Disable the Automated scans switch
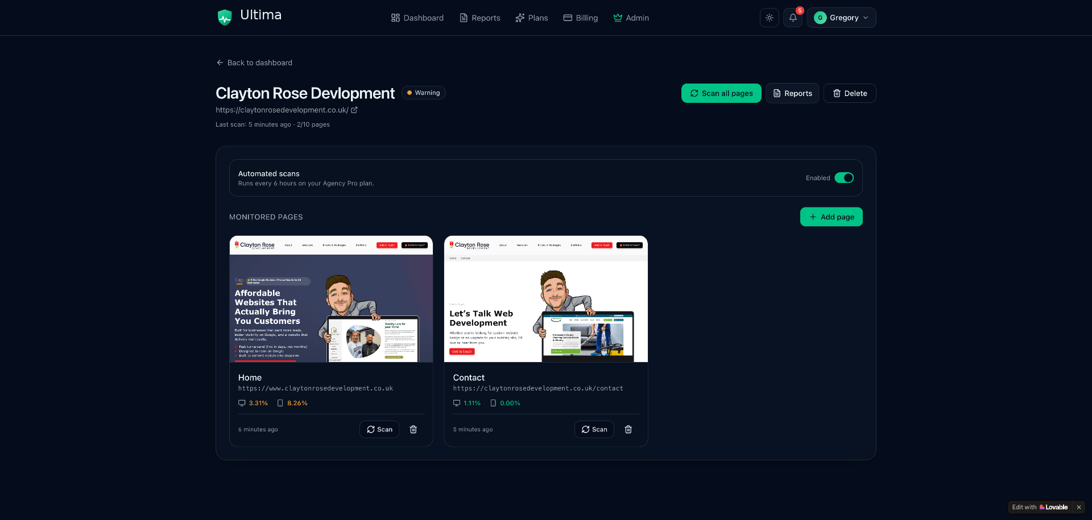Viewport: 1092px width, 520px height. pos(844,178)
